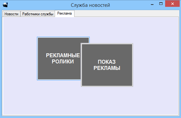Select the Реклама tab
The image size is (181, 118).
(x=64, y=14)
